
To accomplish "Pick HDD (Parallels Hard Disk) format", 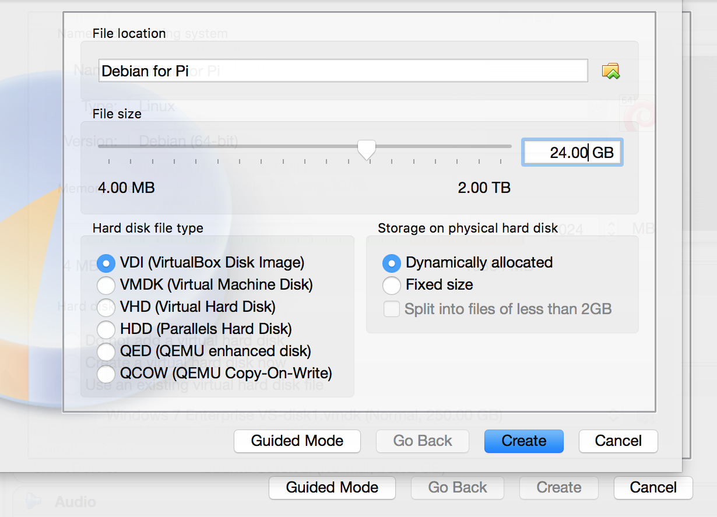I will [x=106, y=329].
